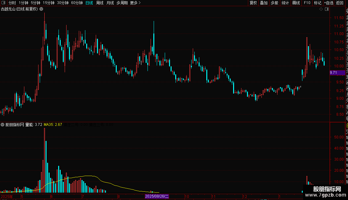Switch to 周线 weekly chart

tap(100, 3)
